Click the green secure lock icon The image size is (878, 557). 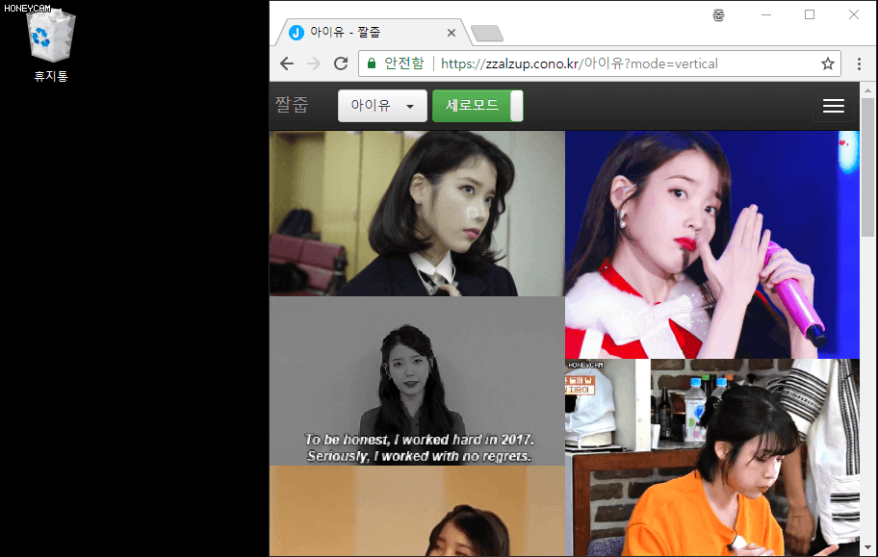(372, 63)
